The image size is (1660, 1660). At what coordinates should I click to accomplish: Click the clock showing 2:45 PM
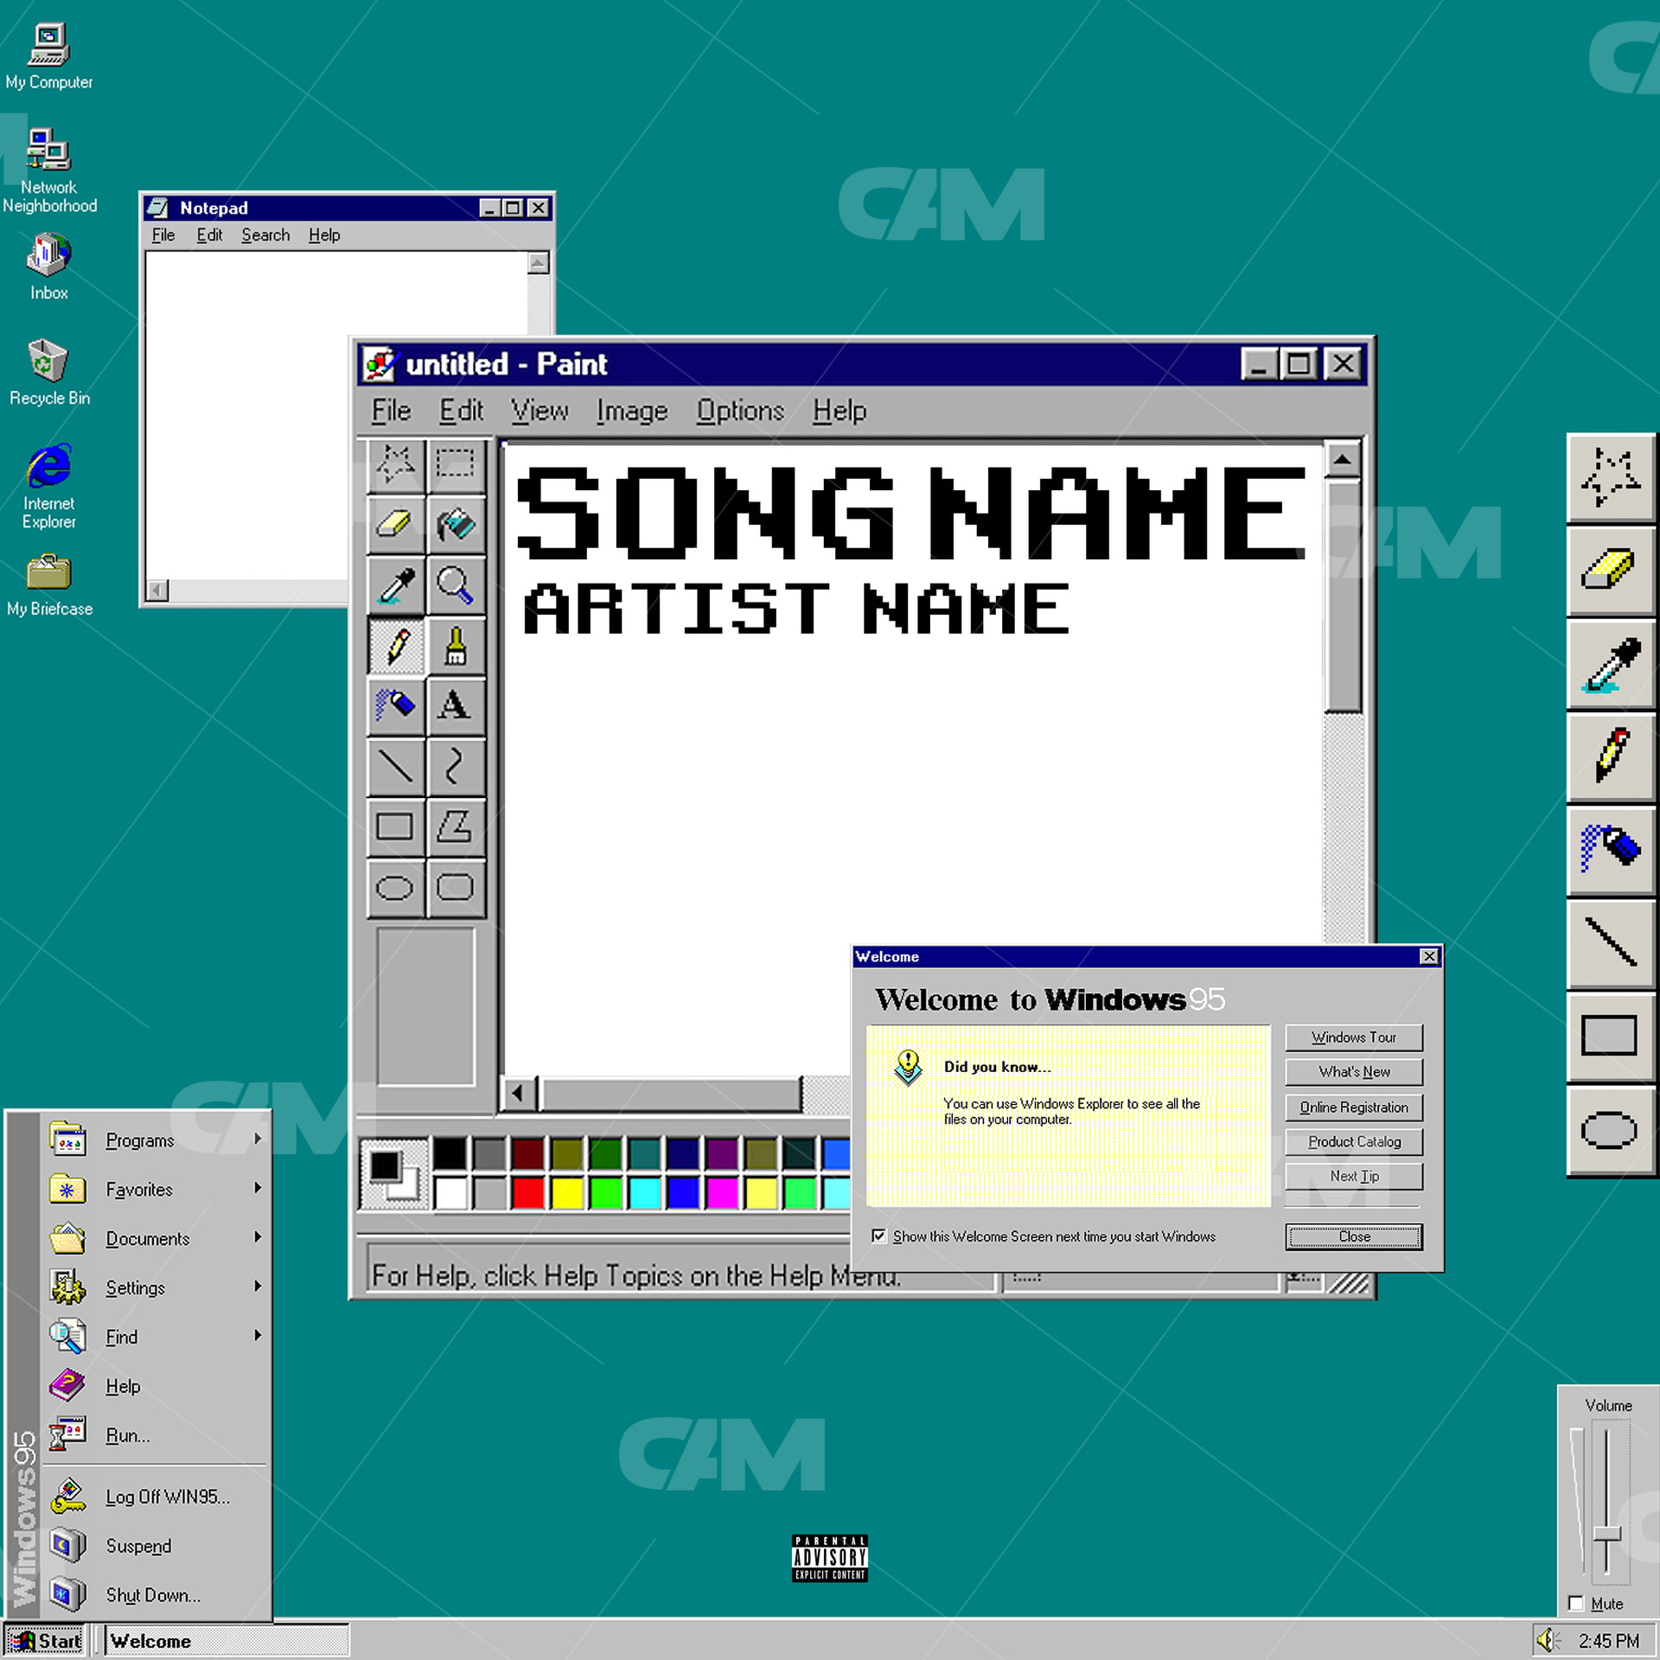click(x=1608, y=1641)
